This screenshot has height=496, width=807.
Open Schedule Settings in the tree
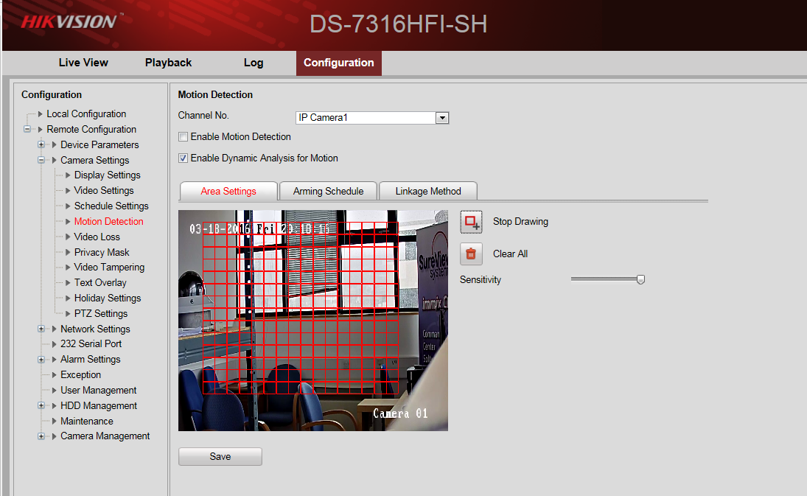coord(111,206)
